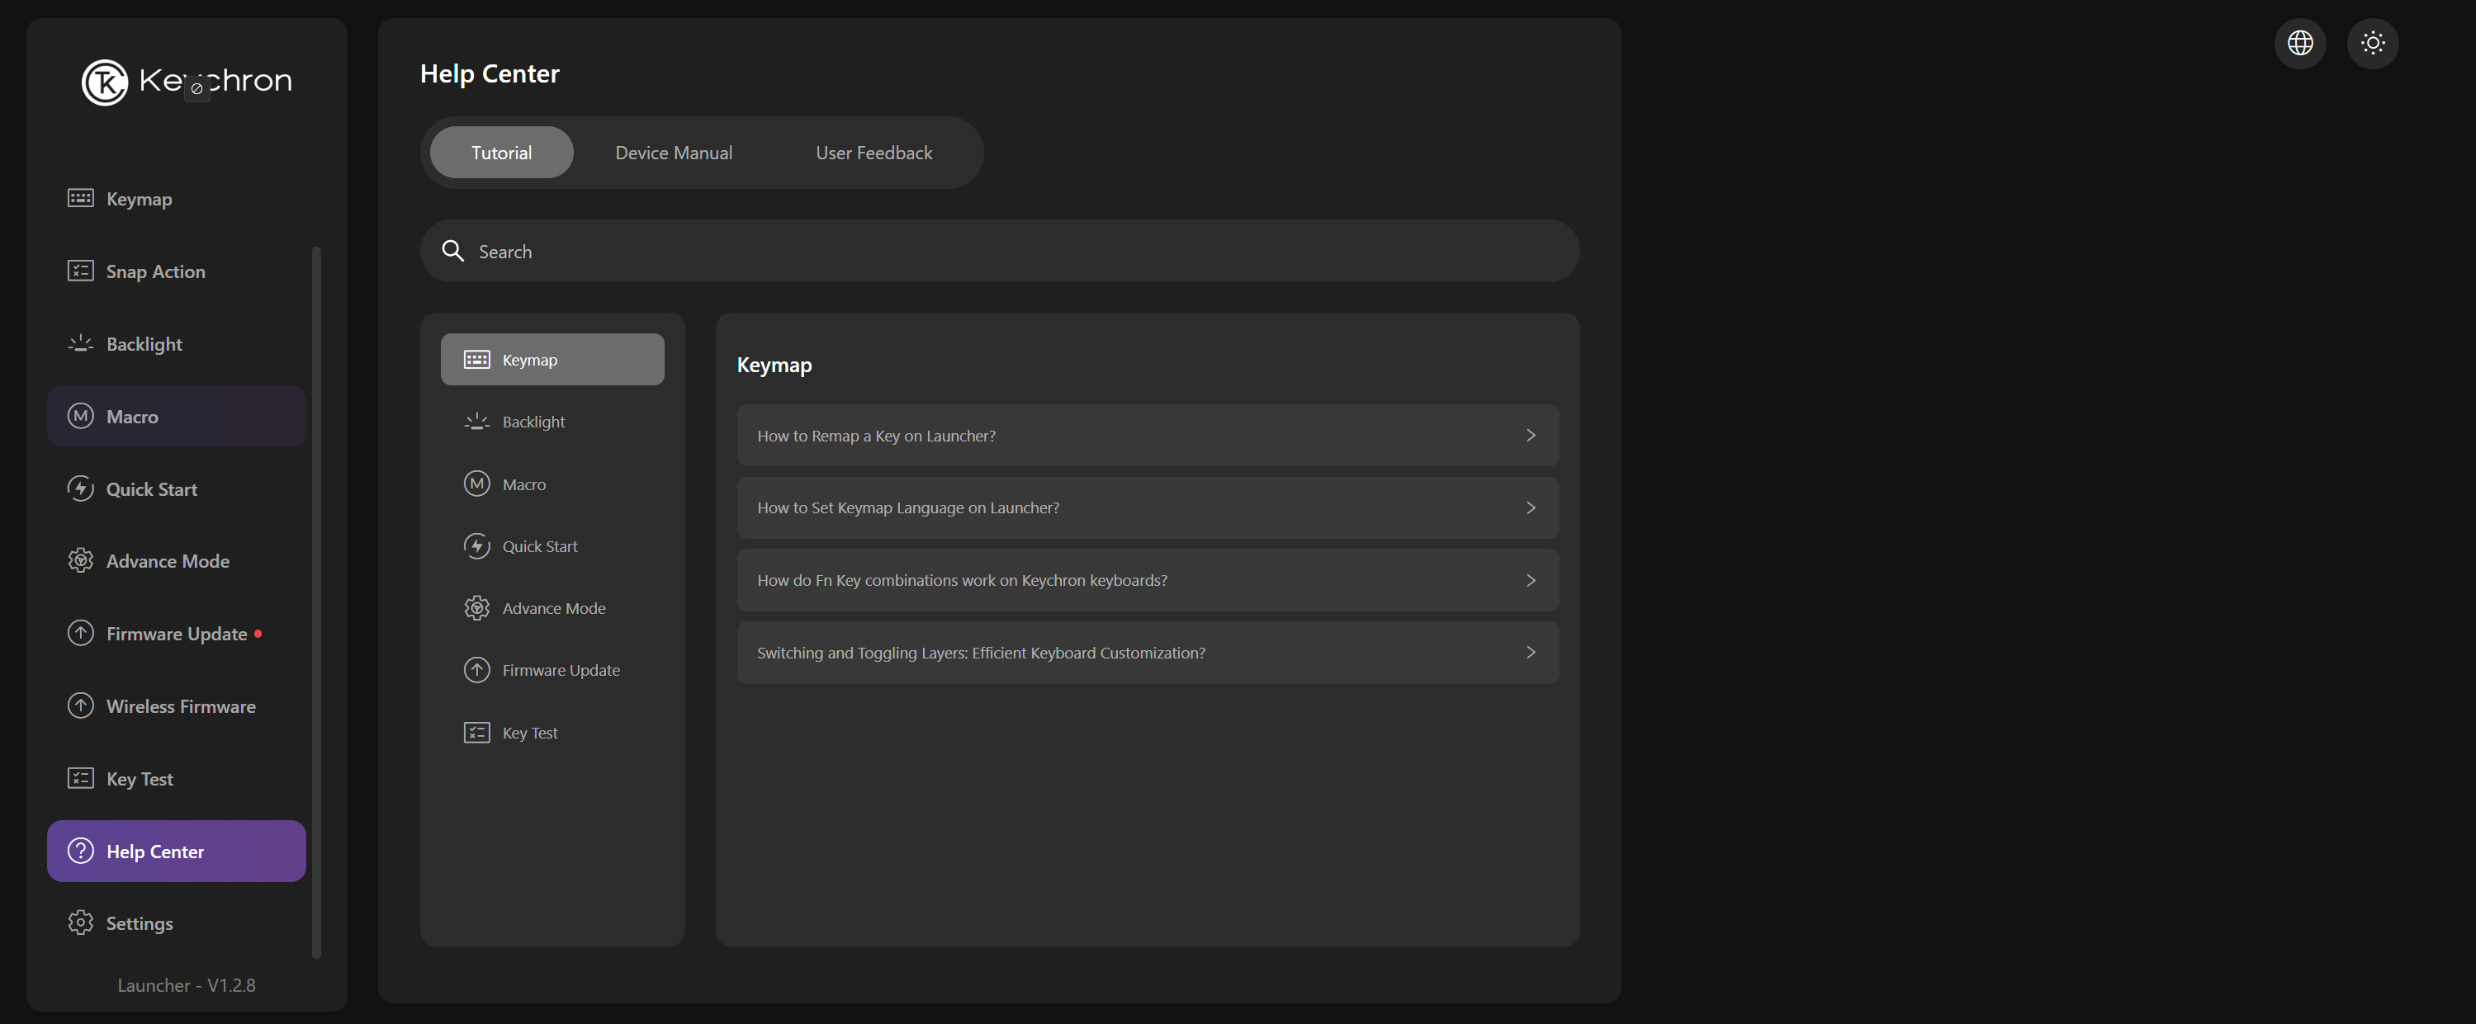Open the Snap Action sidebar item

(x=154, y=271)
